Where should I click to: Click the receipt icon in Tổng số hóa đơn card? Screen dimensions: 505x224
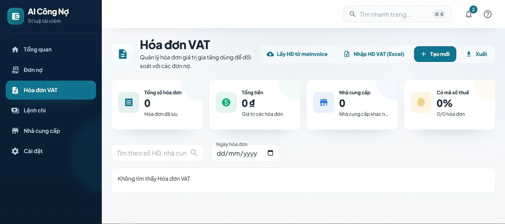click(129, 103)
